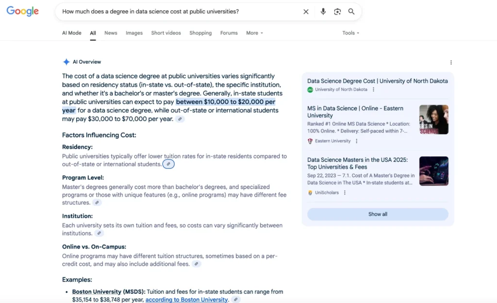Open three-dot menu beside Eastern University
Screen dimensions: 497x303
pyautogui.click(x=357, y=141)
